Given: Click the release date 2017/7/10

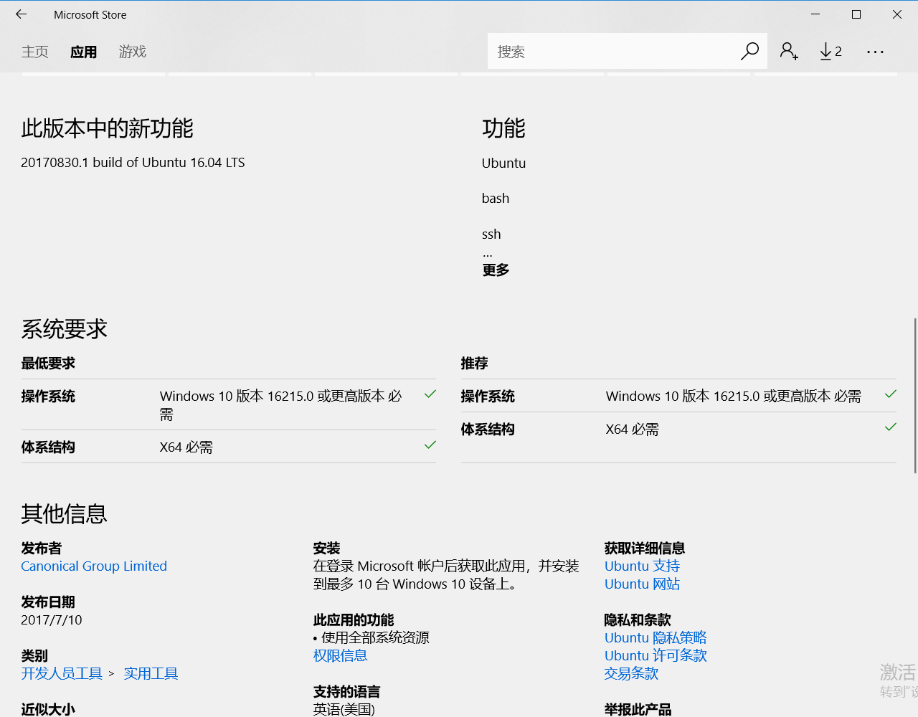Looking at the screenshot, I should (52, 619).
